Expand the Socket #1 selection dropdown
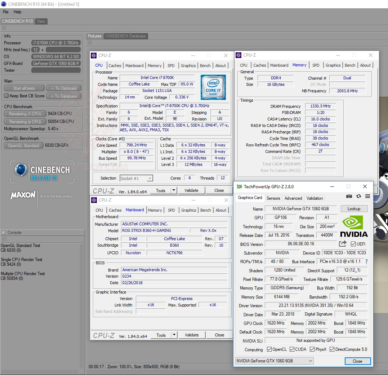388x375 pixels. coord(150,178)
